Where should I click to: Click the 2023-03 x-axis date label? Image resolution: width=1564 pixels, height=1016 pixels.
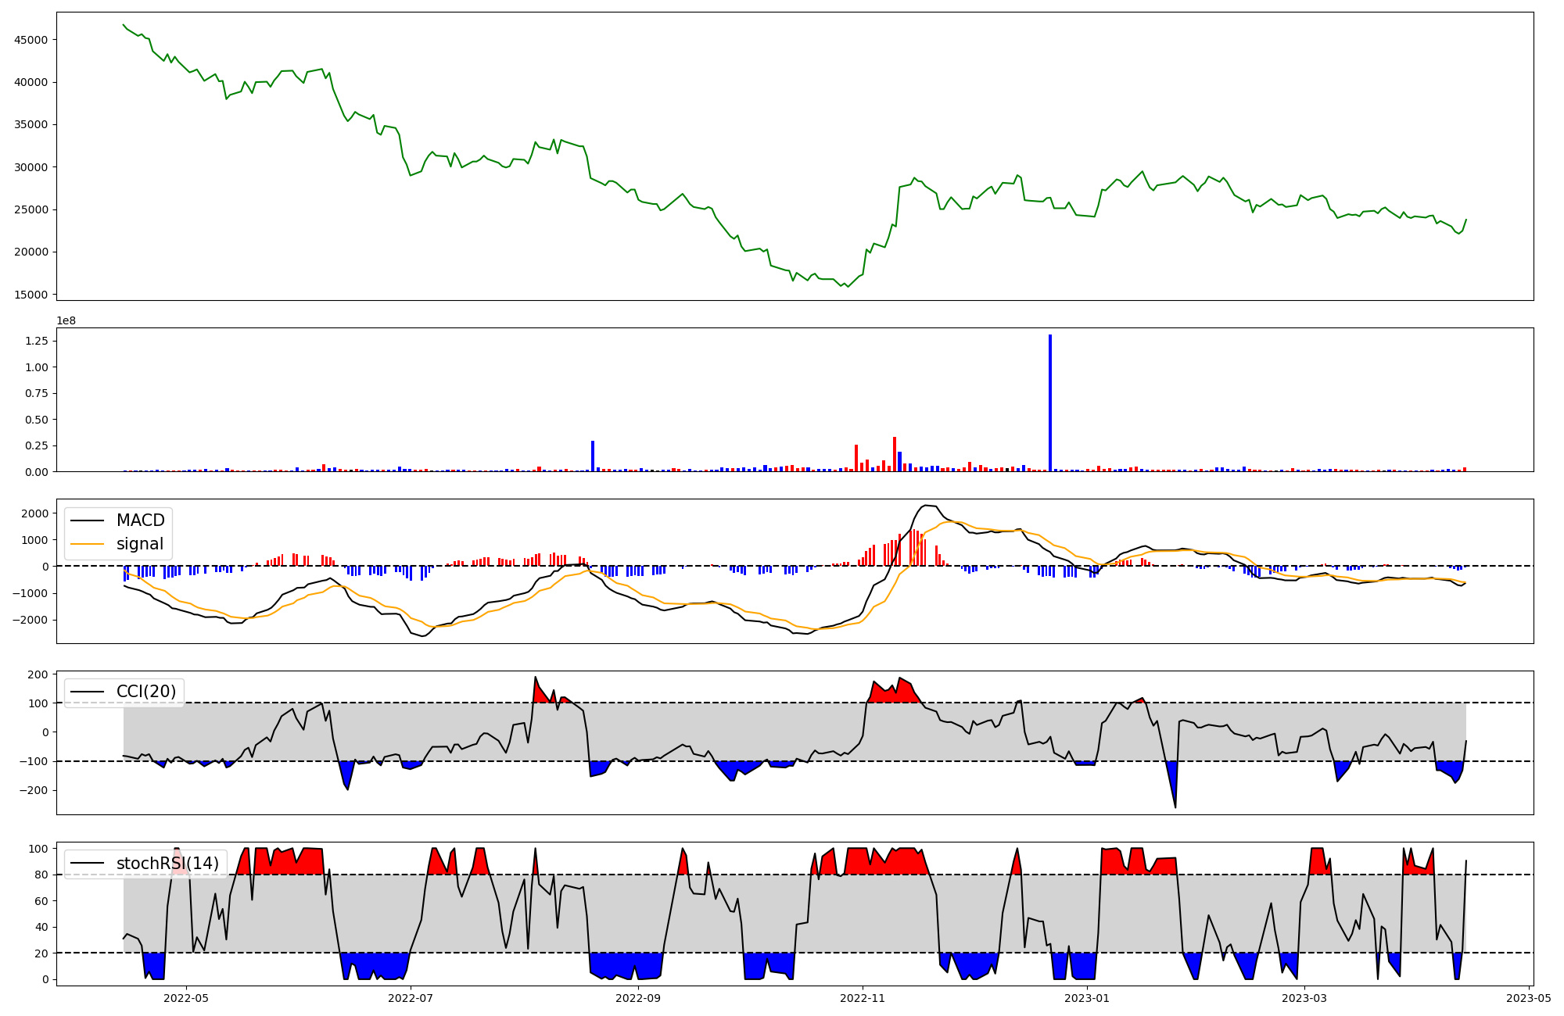1304,998
